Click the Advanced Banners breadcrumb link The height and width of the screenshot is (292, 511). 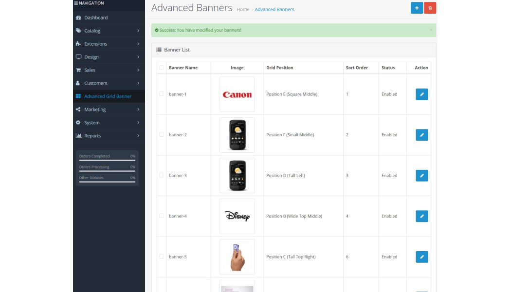(274, 9)
